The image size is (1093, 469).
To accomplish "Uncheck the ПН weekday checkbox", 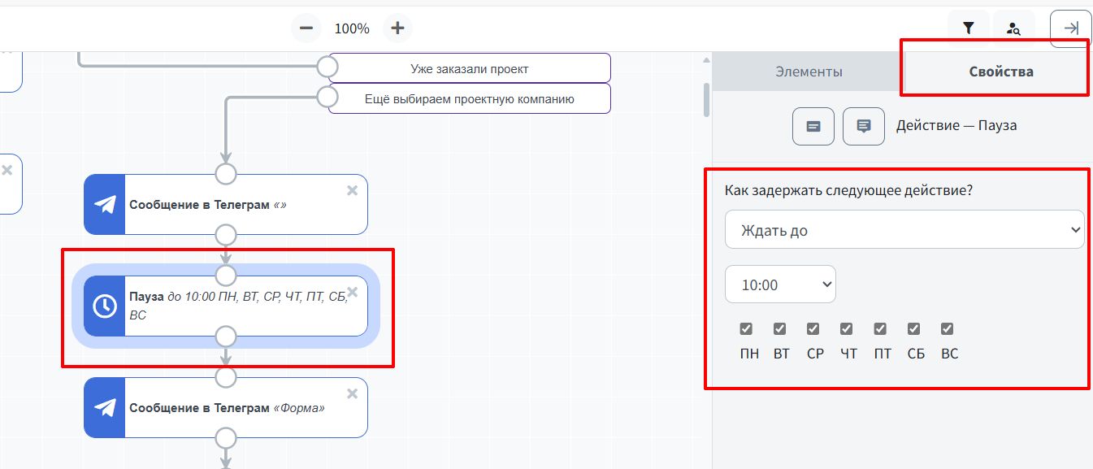I will tap(746, 329).
